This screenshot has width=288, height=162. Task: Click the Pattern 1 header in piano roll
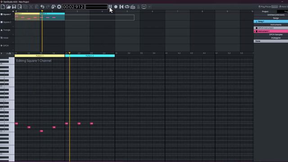(40, 56)
